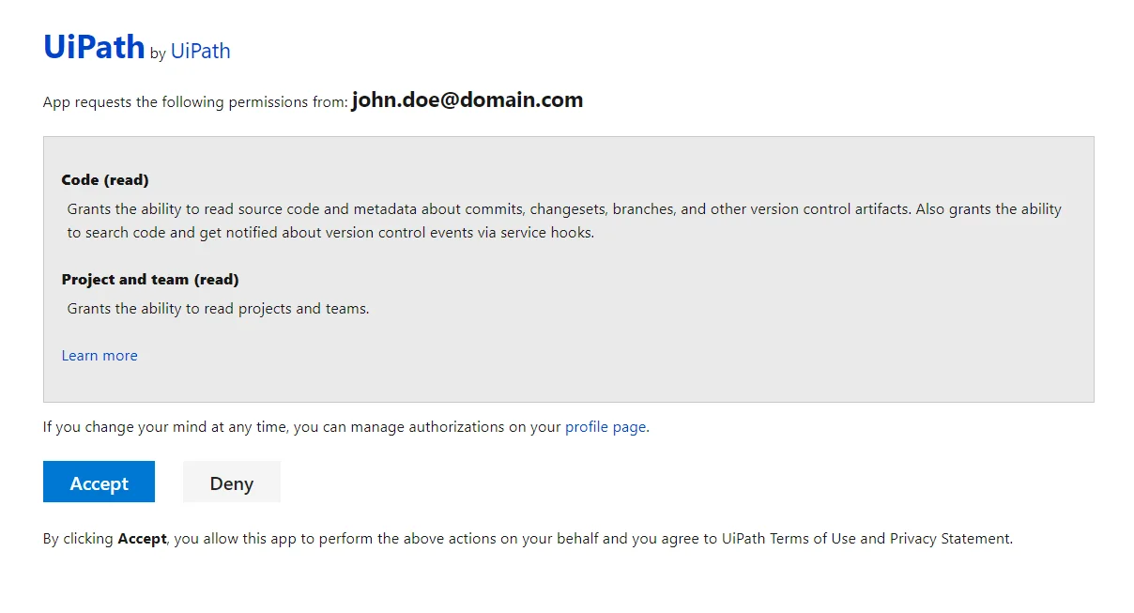The image size is (1134, 613).
Task: Select the Code permission description text
Action: [561, 220]
